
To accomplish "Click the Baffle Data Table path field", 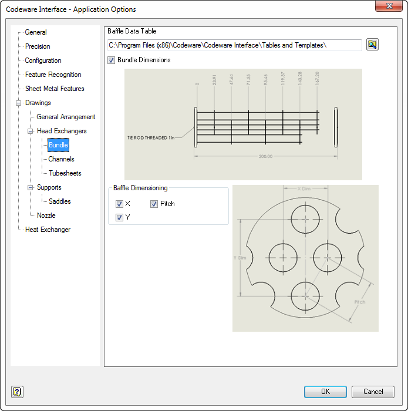I will (235, 45).
